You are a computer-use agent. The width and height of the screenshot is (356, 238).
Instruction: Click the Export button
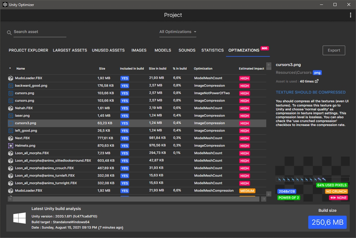coord(334,51)
